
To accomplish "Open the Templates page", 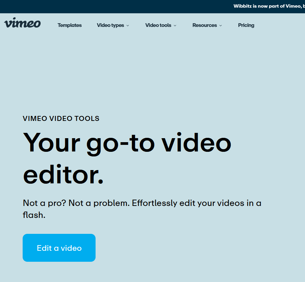I will coord(70,25).
